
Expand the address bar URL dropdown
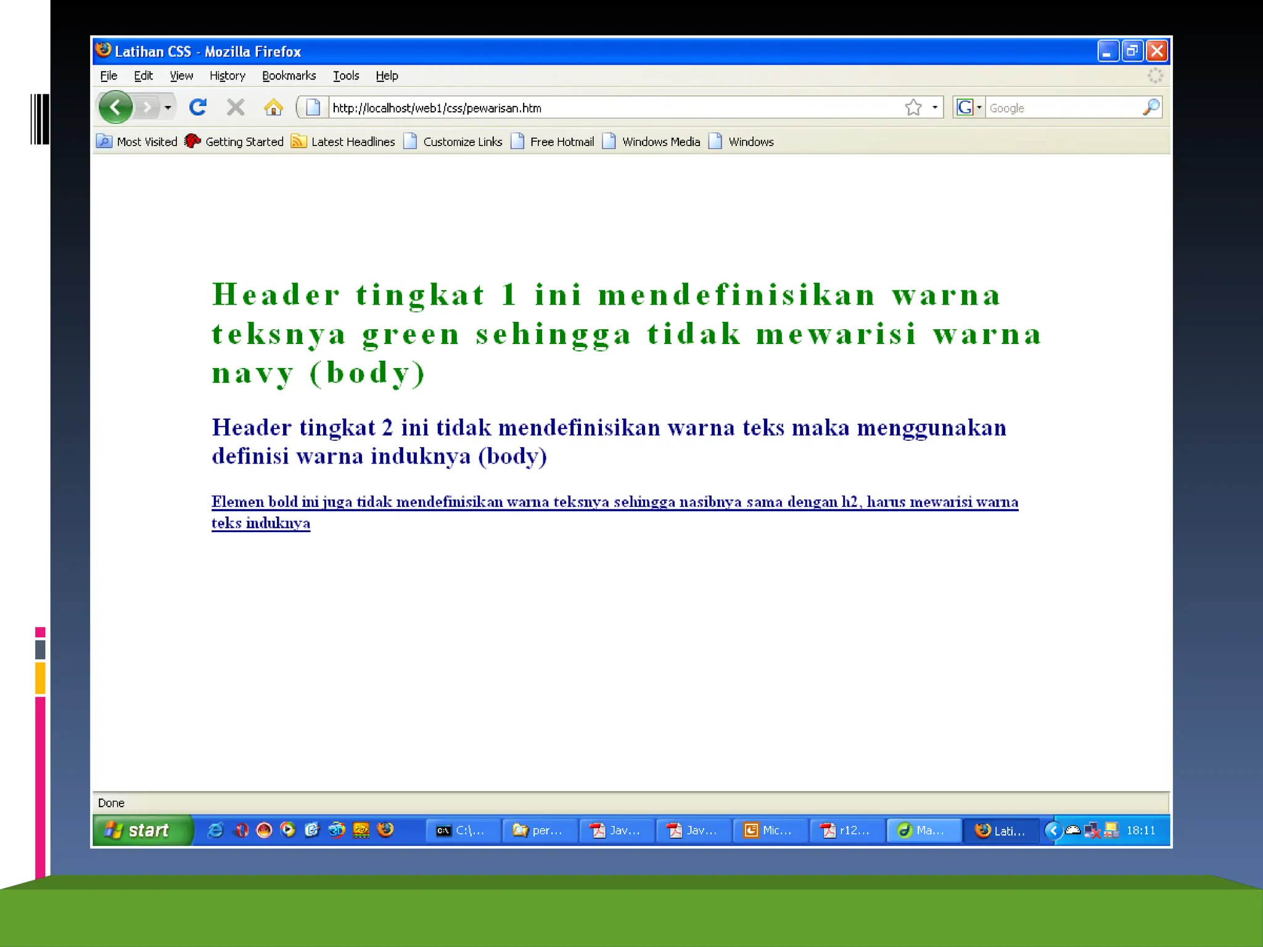pos(935,107)
